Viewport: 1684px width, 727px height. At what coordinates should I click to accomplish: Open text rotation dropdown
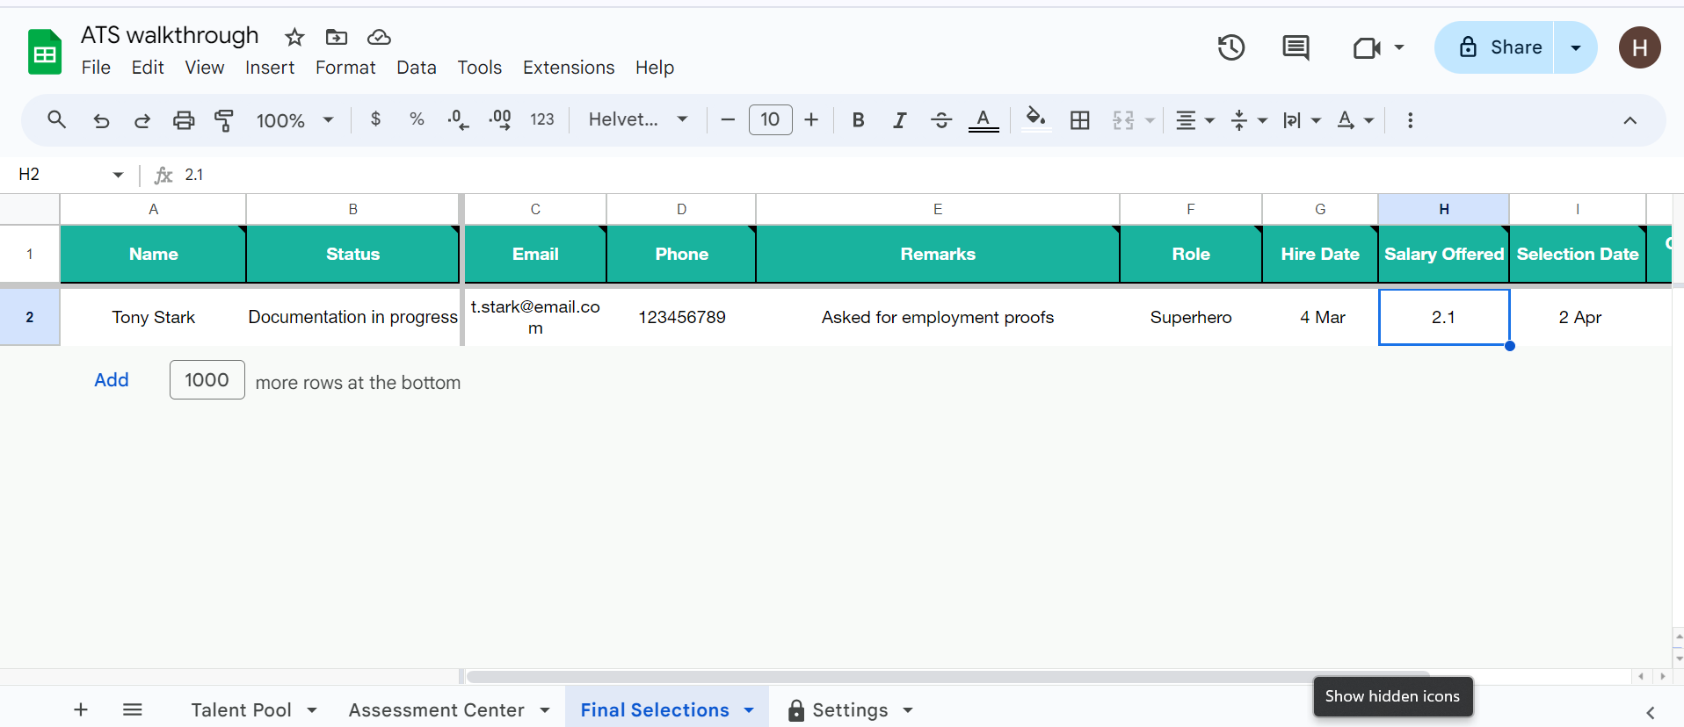click(1355, 120)
